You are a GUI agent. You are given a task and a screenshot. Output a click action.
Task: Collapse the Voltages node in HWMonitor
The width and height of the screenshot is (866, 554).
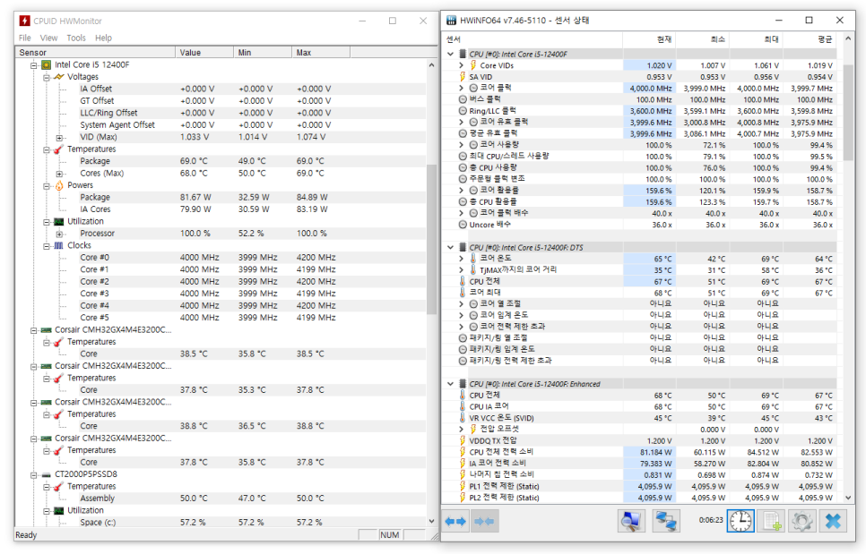tap(47, 77)
